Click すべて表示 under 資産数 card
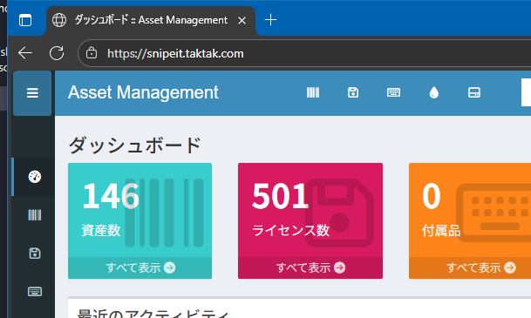Screen dimensions: 531x318 click(x=140, y=267)
